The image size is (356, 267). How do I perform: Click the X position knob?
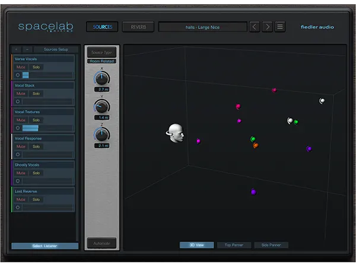coord(101,78)
